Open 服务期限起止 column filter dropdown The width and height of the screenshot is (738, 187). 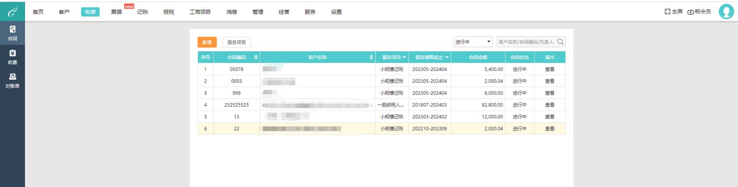tap(447, 57)
